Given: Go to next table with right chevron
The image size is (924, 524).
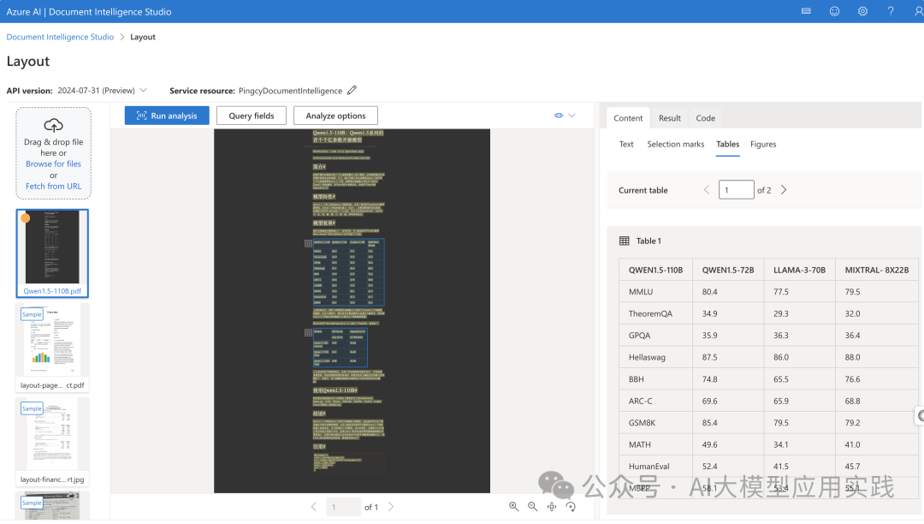Looking at the screenshot, I should pyautogui.click(x=784, y=190).
